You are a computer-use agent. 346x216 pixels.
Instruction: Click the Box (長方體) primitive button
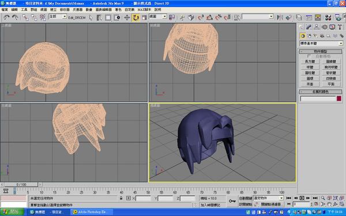click(x=310, y=62)
